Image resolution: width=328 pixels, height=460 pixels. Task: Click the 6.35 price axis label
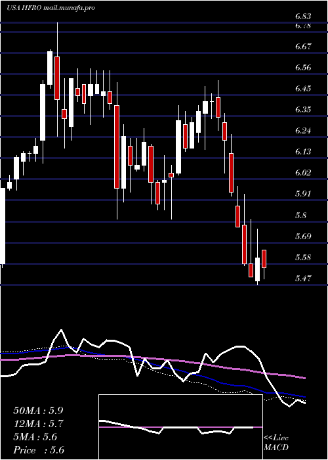pyautogui.click(x=303, y=110)
